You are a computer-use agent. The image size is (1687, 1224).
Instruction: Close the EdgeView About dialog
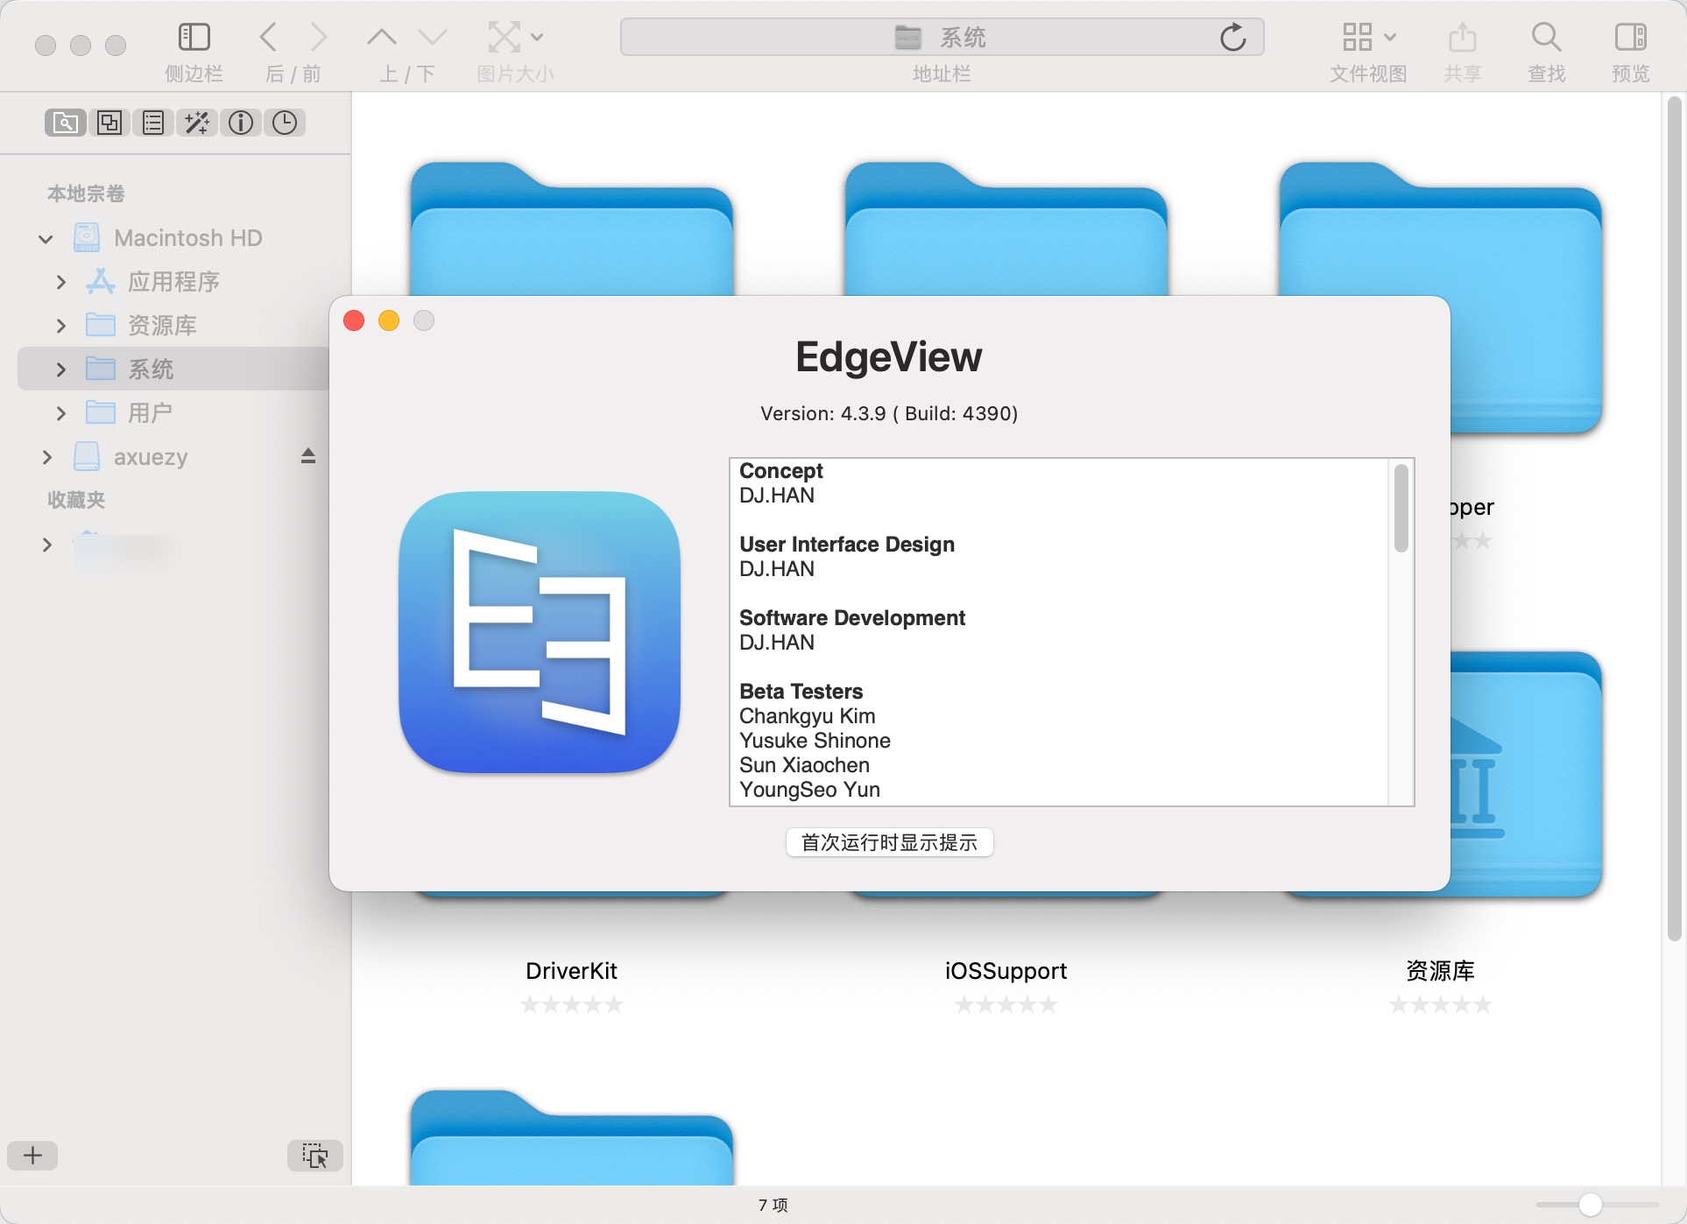tap(354, 321)
